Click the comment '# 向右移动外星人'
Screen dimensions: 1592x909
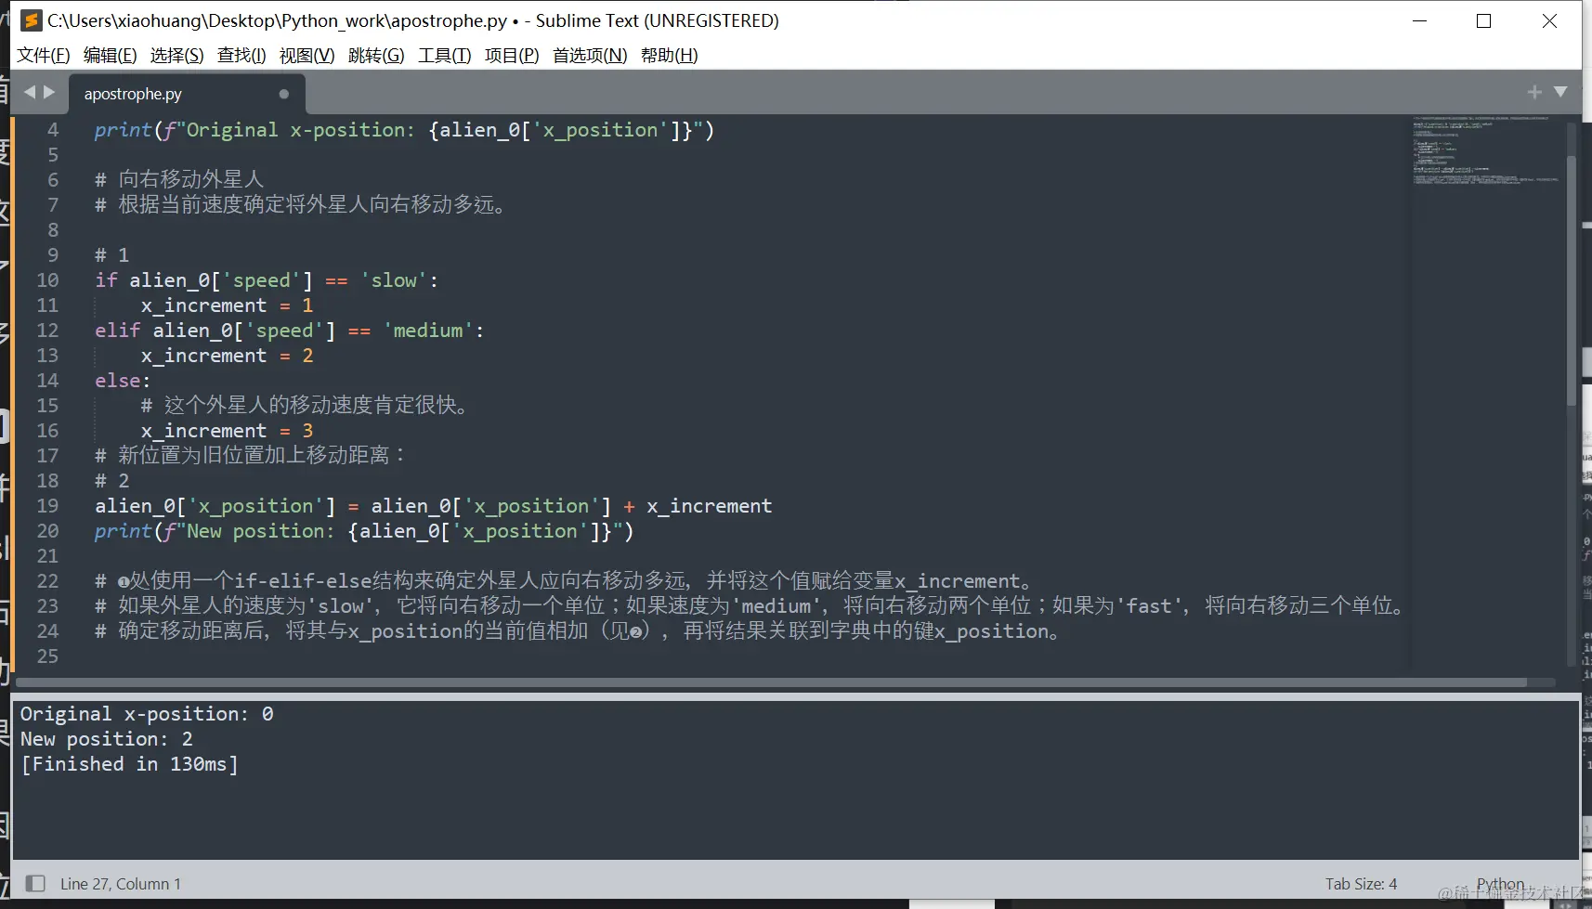(179, 179)
